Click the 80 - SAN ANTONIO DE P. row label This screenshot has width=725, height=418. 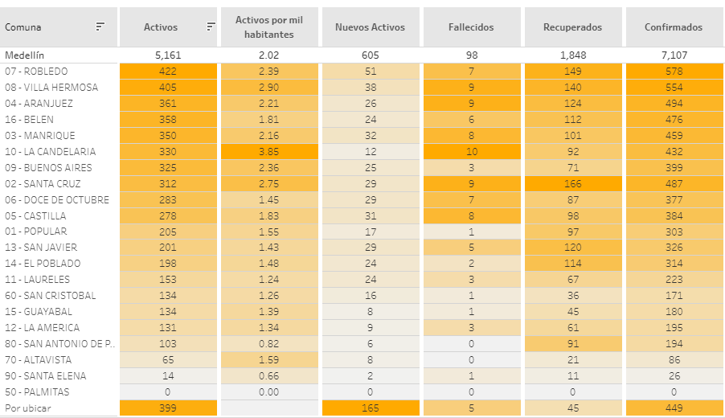[59, 344]
